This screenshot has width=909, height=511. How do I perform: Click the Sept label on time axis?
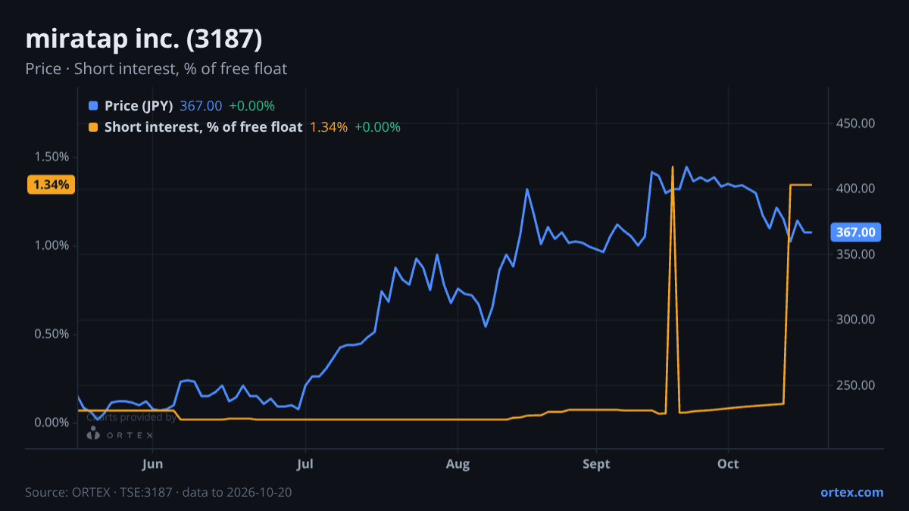click(597, 463)
